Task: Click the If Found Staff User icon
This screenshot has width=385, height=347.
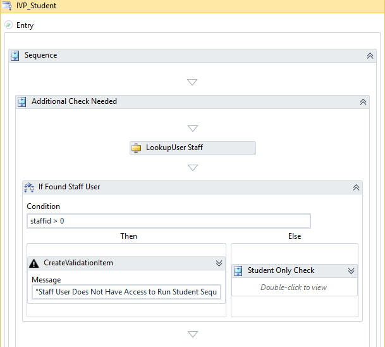Action: coord(29,187)
